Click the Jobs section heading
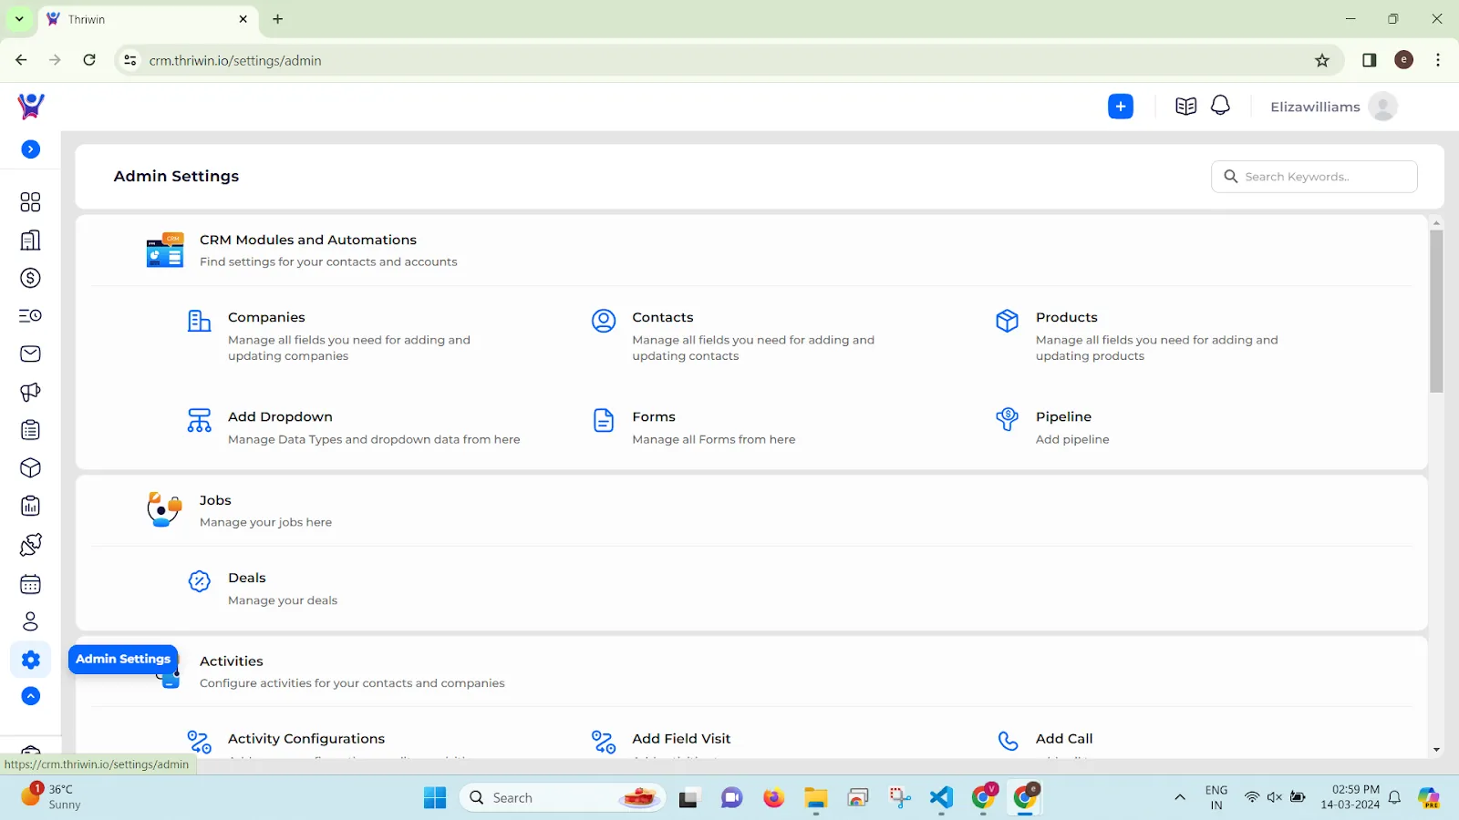1459x820 pixels. pos(215,500)
